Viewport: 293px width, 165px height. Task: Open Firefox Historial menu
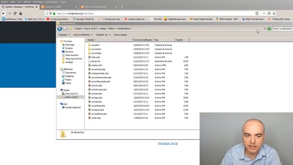click(x=27, y=2)
